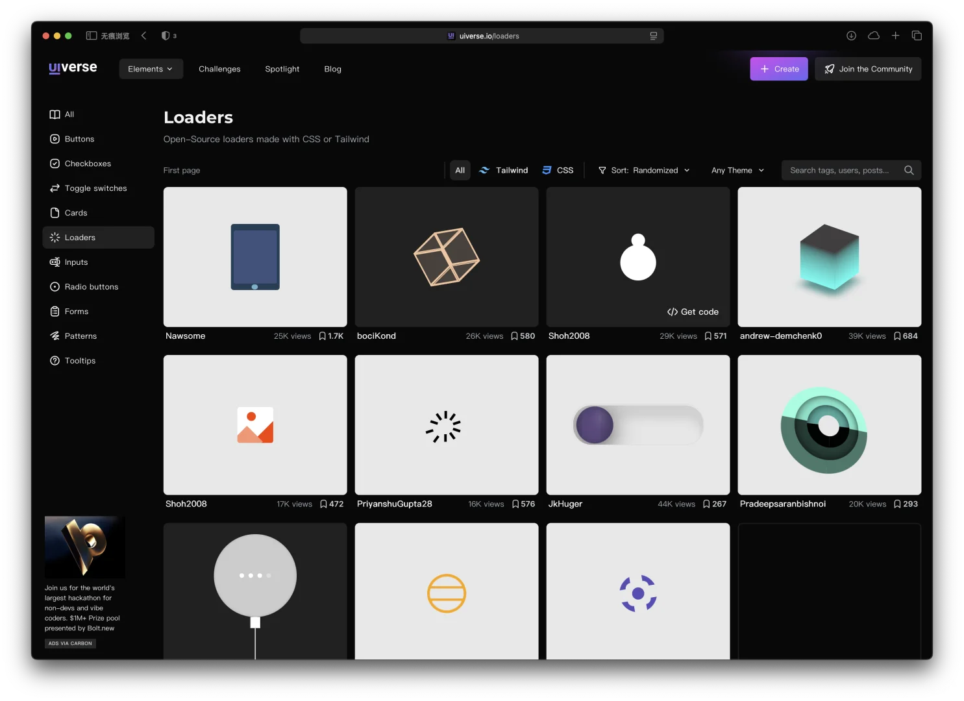Bookmark the bociKond cube loader
The height and width of the screenshot is (701, 964).
click(514, 336)
